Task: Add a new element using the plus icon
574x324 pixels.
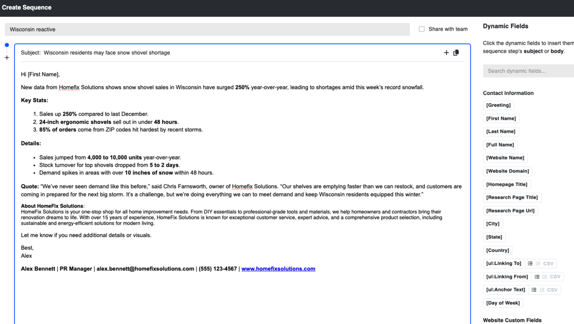Action: click(446, 53)
